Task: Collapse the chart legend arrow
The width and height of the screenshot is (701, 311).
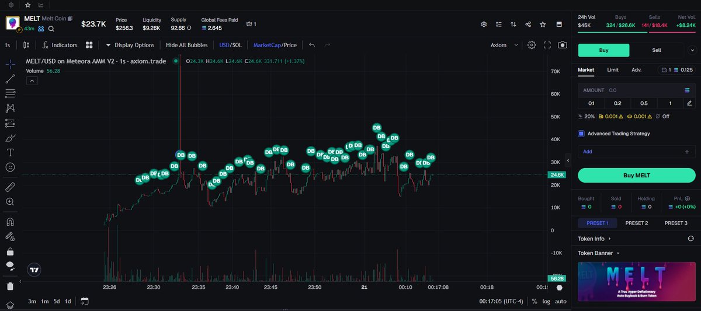Action: tap(32, 81)
